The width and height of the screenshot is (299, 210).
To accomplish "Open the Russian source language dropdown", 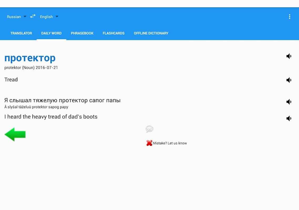I will click(17, 17).
